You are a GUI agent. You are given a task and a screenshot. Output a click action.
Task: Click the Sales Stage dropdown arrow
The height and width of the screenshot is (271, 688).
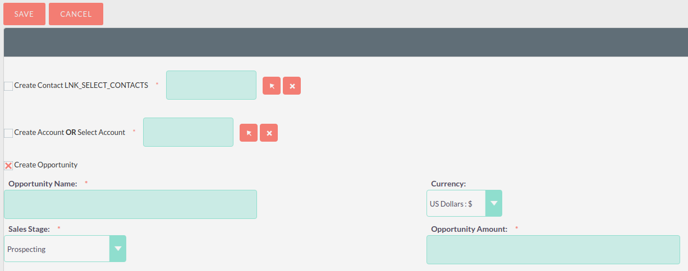coord(118,249)
